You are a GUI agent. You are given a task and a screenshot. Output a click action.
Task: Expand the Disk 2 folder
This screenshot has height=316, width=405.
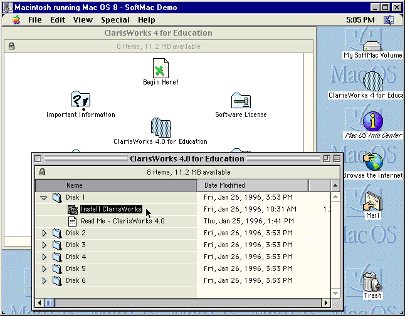click(45, 233)
